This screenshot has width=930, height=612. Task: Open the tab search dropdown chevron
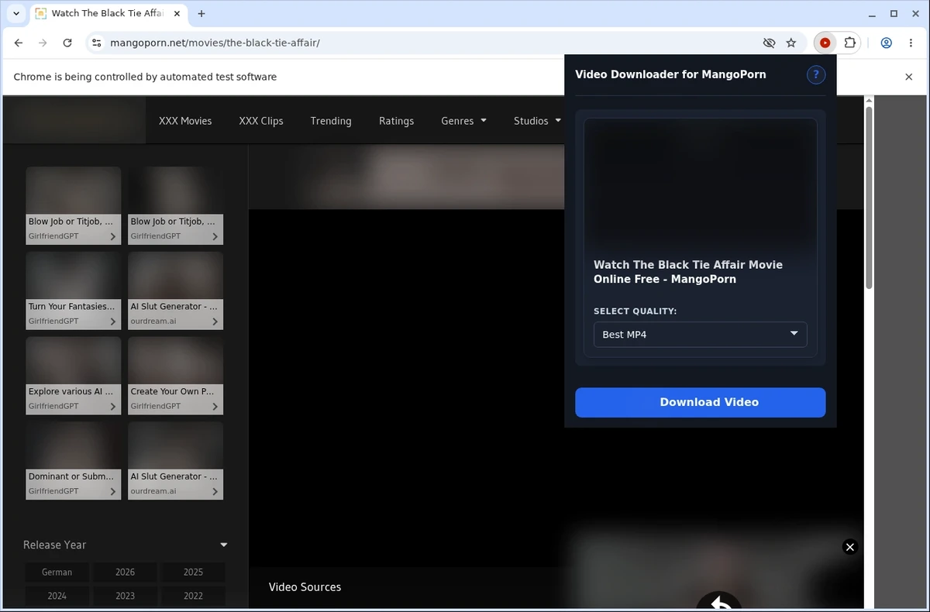coord(16,13)
